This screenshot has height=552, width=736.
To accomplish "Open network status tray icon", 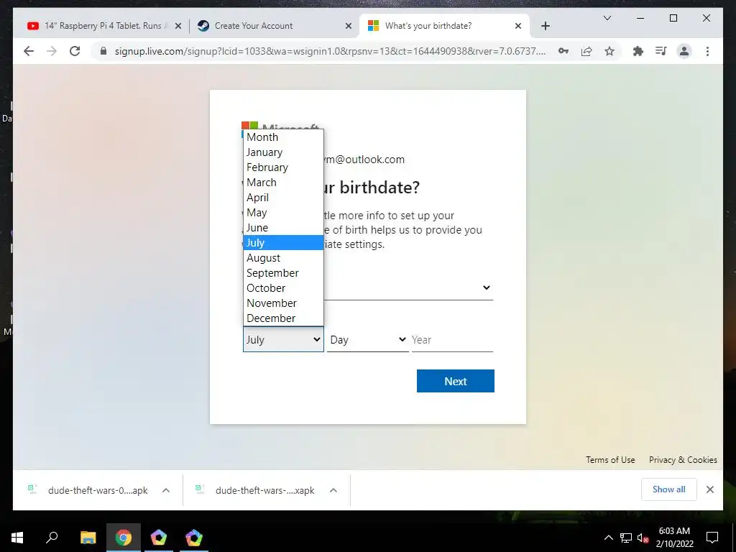I will pyautogui.click(x=626, y=538).
